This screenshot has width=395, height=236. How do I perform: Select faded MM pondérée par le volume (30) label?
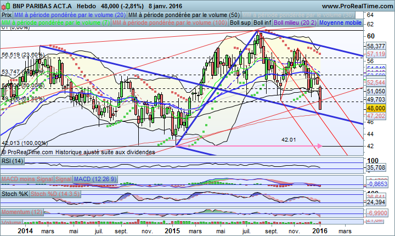(x=298, y=15)
